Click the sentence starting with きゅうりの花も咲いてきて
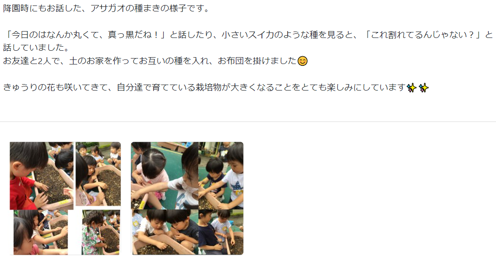 (204, 87)
